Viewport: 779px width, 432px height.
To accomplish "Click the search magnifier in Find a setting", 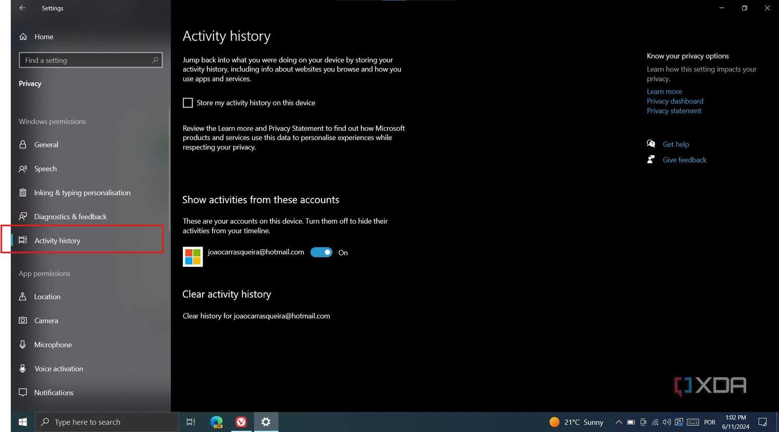I will click(155, 60).
